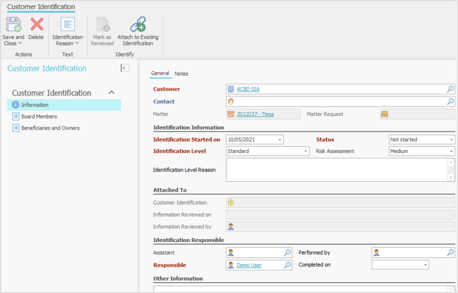The width and height of the screenshot is (458, 293).
Task: Click the Responsible field search magnifier
Action: (x=287, y=265)
